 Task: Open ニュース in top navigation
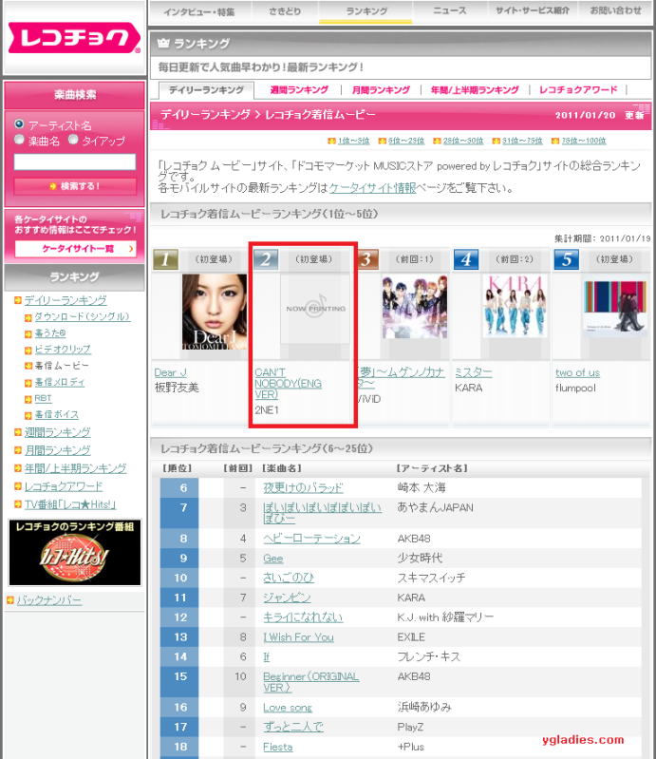pyautogui.click(x=449, y=10)
